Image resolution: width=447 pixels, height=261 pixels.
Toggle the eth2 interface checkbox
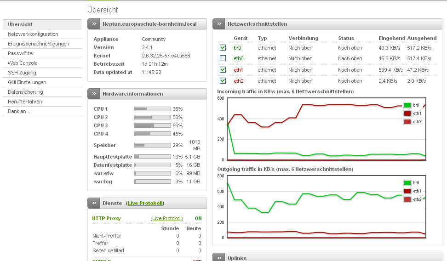tap(223, 81)
